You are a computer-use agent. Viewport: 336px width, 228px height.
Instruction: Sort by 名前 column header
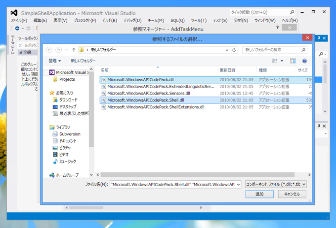tap(105, 70)
